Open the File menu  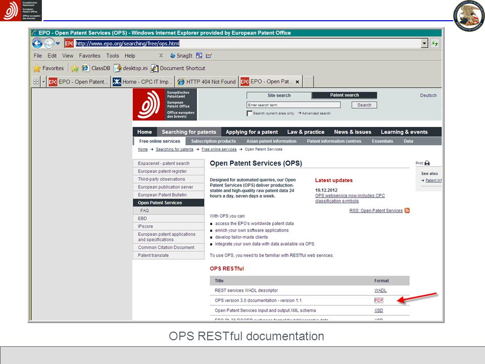pyautogui.click(x=38, y=56)
